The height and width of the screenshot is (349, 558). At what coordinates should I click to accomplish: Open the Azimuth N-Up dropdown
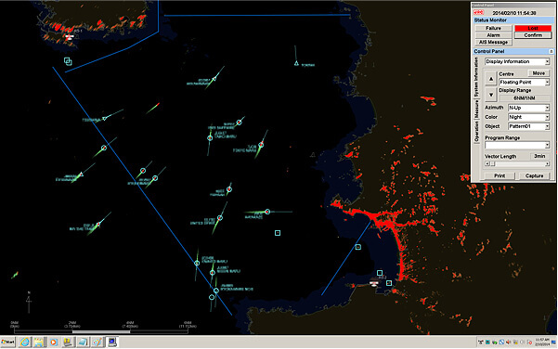tap(528, 108)
